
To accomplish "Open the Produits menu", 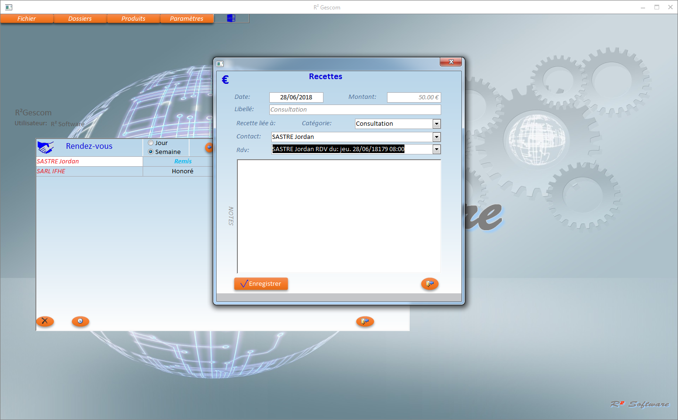I will (133, 18).
